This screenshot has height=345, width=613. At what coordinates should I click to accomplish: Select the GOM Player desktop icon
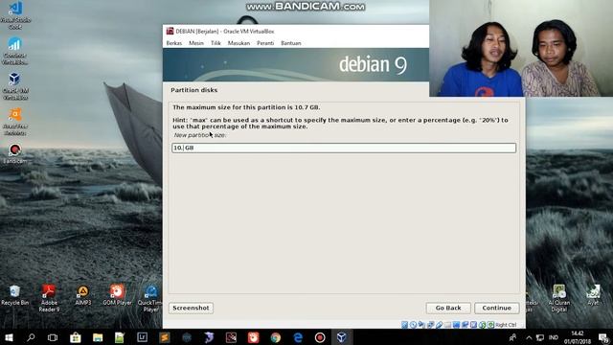point(117,295)
